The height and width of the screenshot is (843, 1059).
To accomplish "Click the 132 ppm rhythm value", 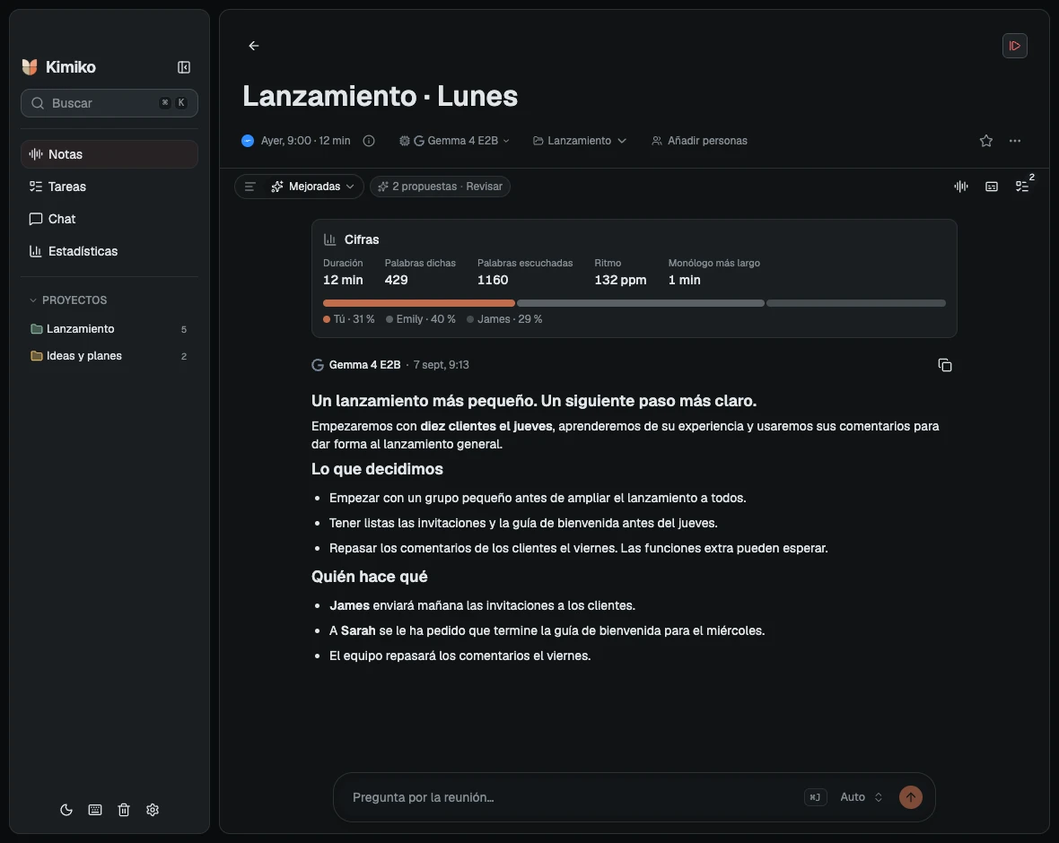I will coord(620,280).
